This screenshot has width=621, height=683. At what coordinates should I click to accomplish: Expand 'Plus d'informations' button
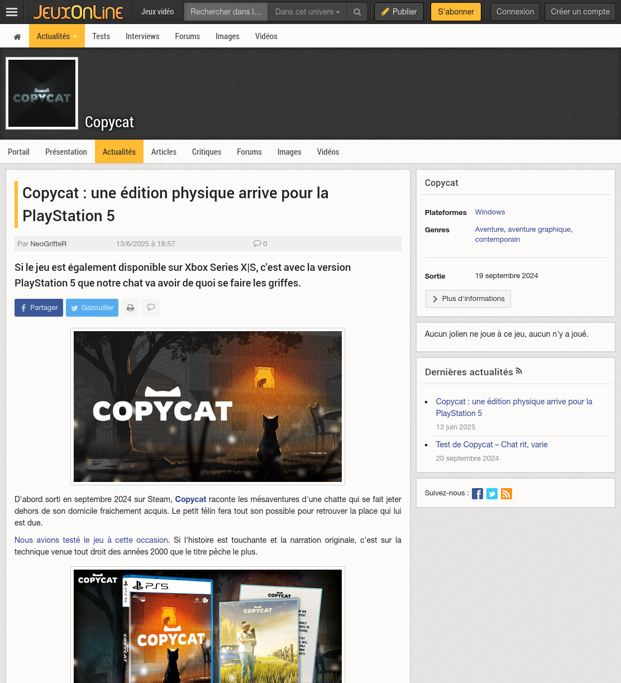[x=468, y=299]
